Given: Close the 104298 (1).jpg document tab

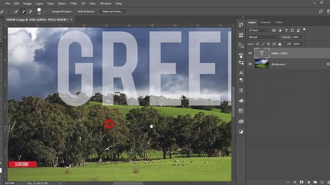Looking at the screenshot, I should pos(71,20).
